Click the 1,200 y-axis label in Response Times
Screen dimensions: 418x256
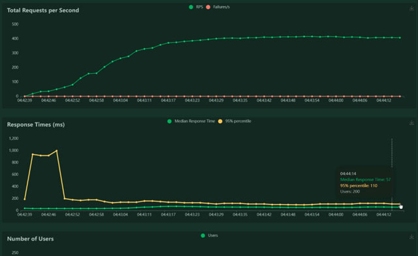(14, 138)
